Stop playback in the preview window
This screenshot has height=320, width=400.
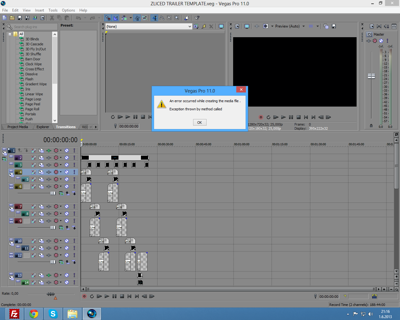(298, 117)
